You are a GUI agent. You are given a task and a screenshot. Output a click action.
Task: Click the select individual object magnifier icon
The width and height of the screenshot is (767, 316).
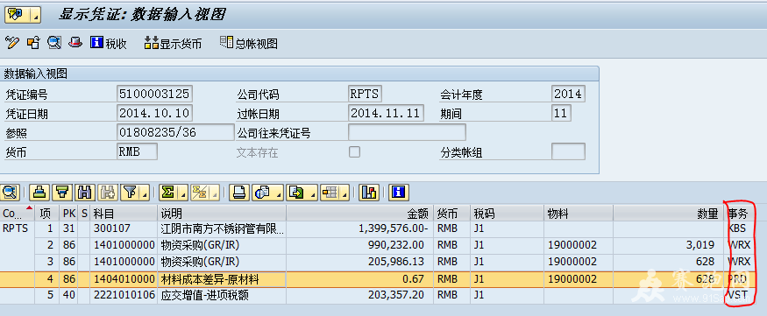pyautogui.click(x=54, y=43)
